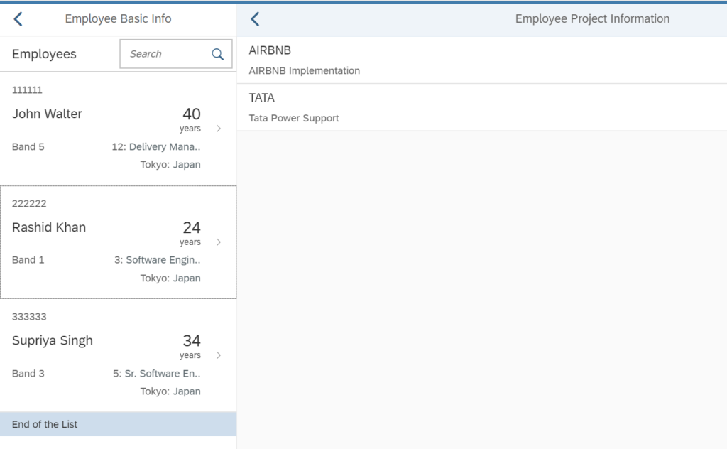Open Rashid Khan's details via chevron
This screenshot has width=727, height=449.
click(219, 242)
